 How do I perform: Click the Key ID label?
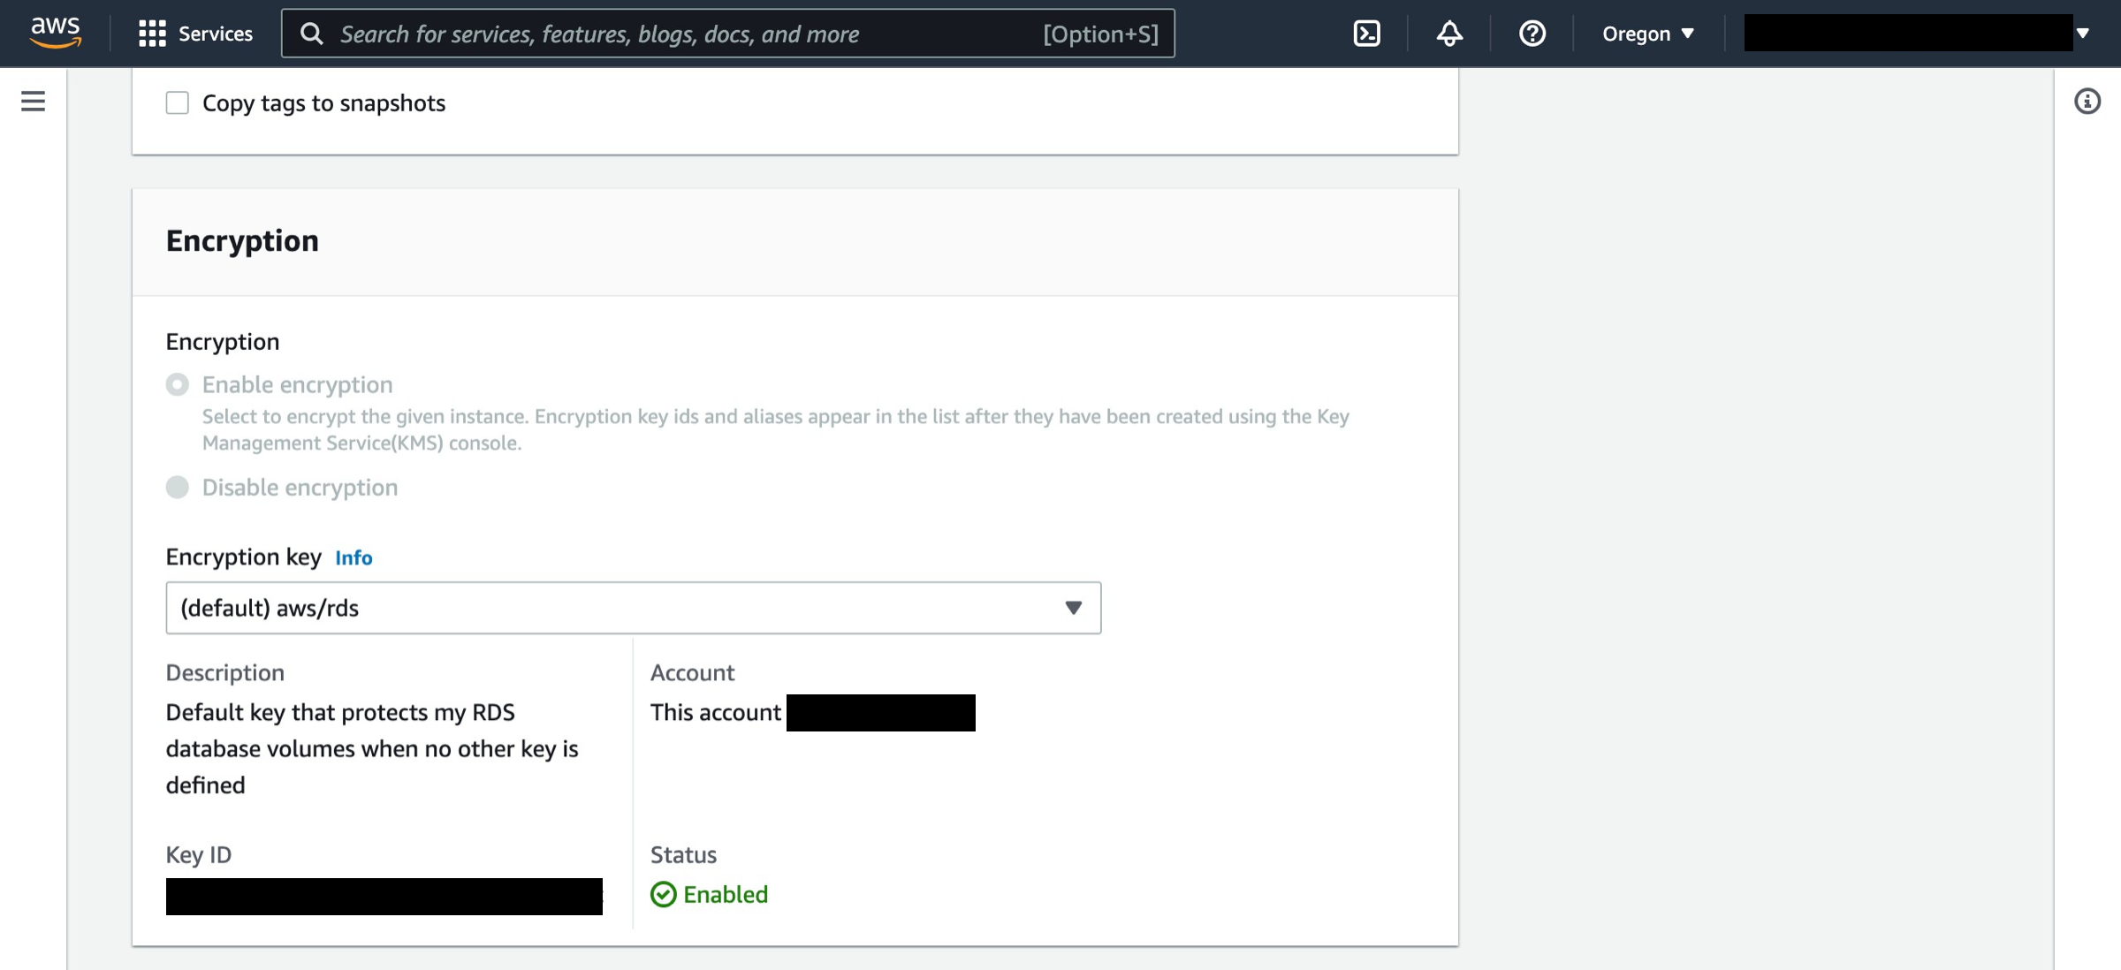coord(199,854)
